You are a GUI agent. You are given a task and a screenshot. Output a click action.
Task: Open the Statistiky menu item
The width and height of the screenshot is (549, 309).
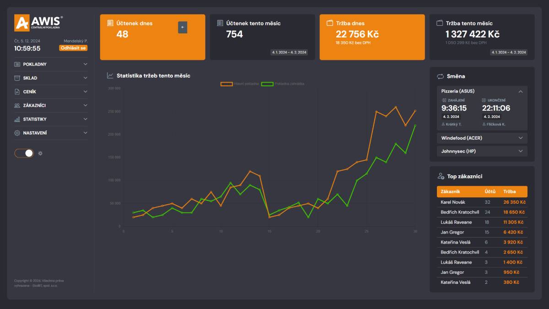[x=50, y=119]
